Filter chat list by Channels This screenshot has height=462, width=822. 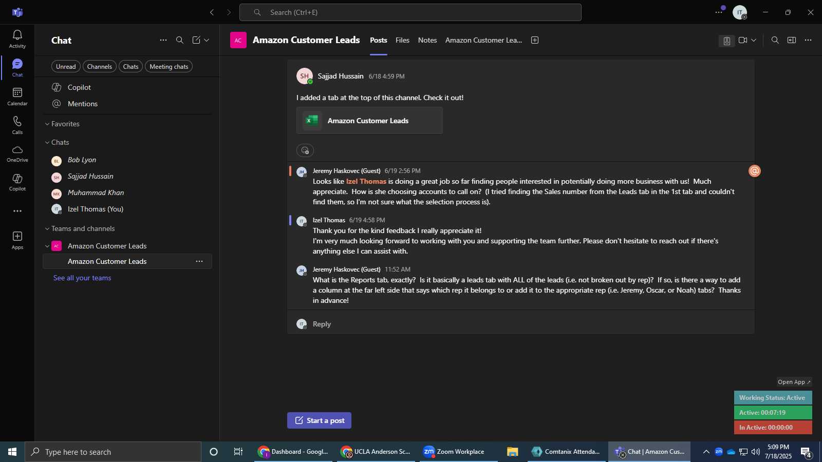pos(100,67)
